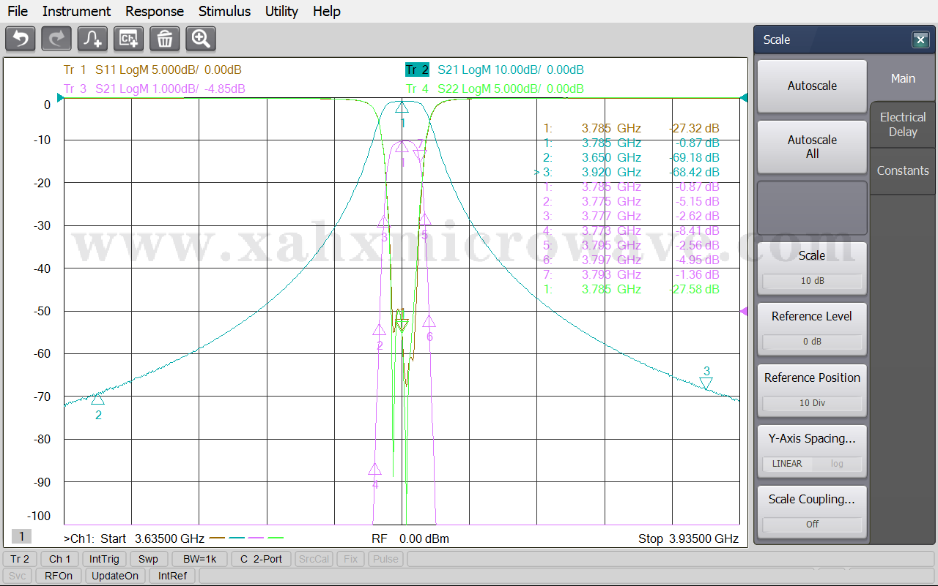Open the Help menu
This screenshot has width=938, height=586.
point(327,11)
